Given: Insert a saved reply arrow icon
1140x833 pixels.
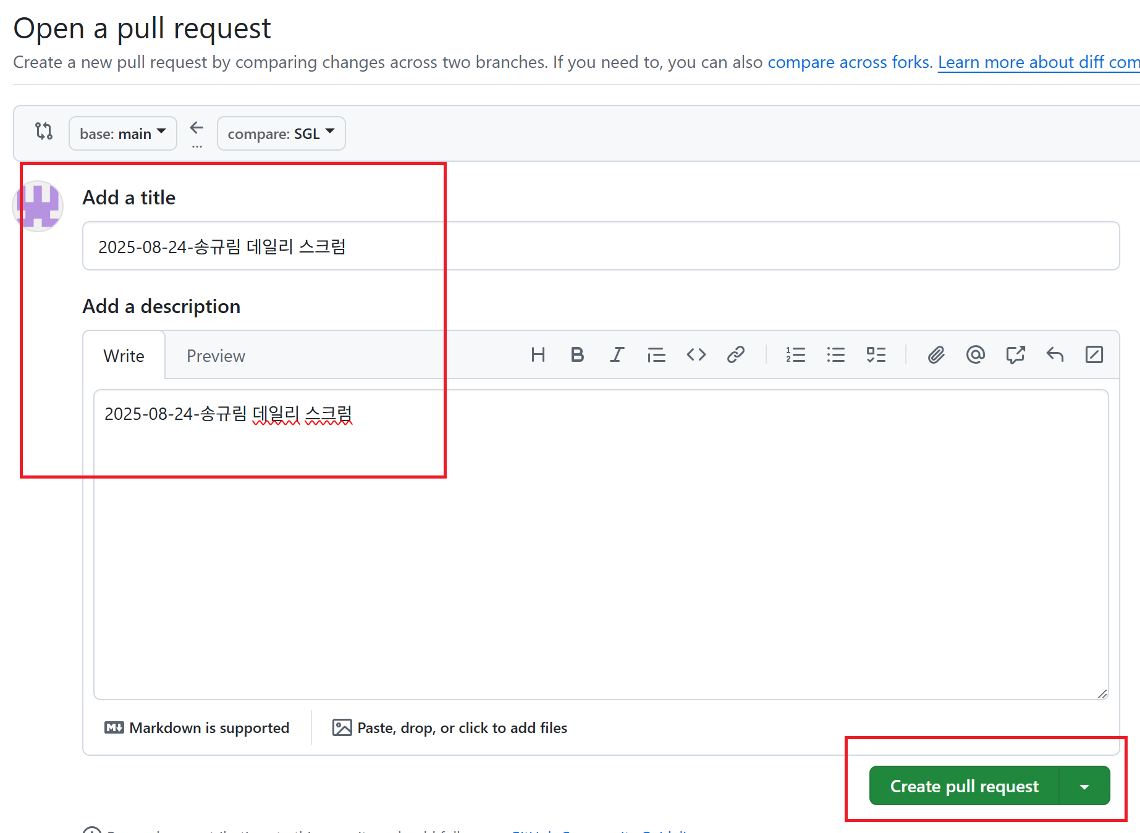Looking at the screenshot, I should tap(1055, 354).
